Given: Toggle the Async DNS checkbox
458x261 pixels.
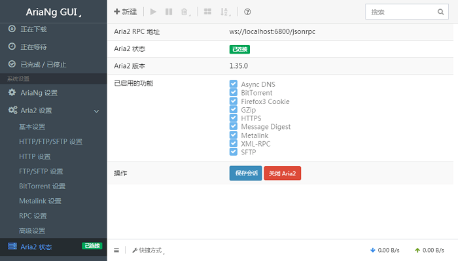Looking at the screenshot, I should tap(234, 84).
